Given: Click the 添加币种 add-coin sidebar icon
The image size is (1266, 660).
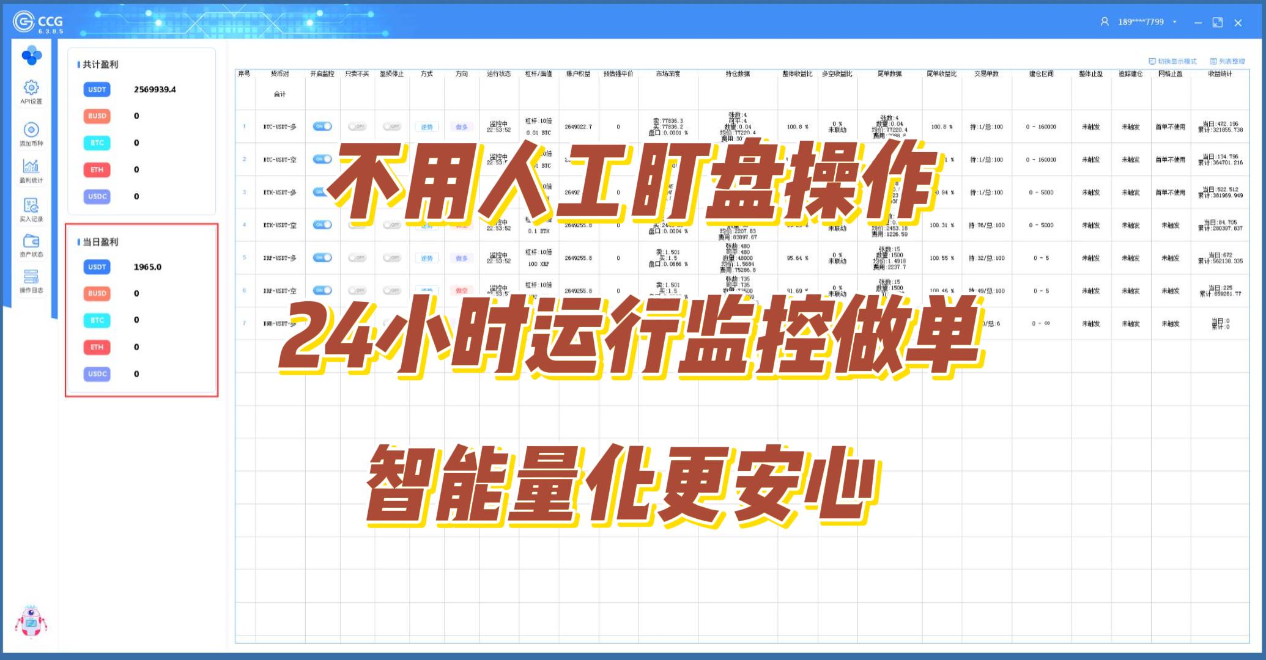Looking at the screenshot, I should tap(31, 134).
